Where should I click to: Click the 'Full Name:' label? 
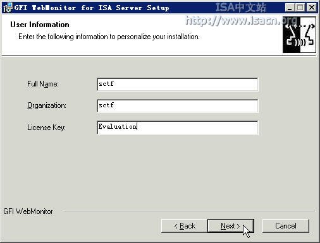tap(43, 84)
